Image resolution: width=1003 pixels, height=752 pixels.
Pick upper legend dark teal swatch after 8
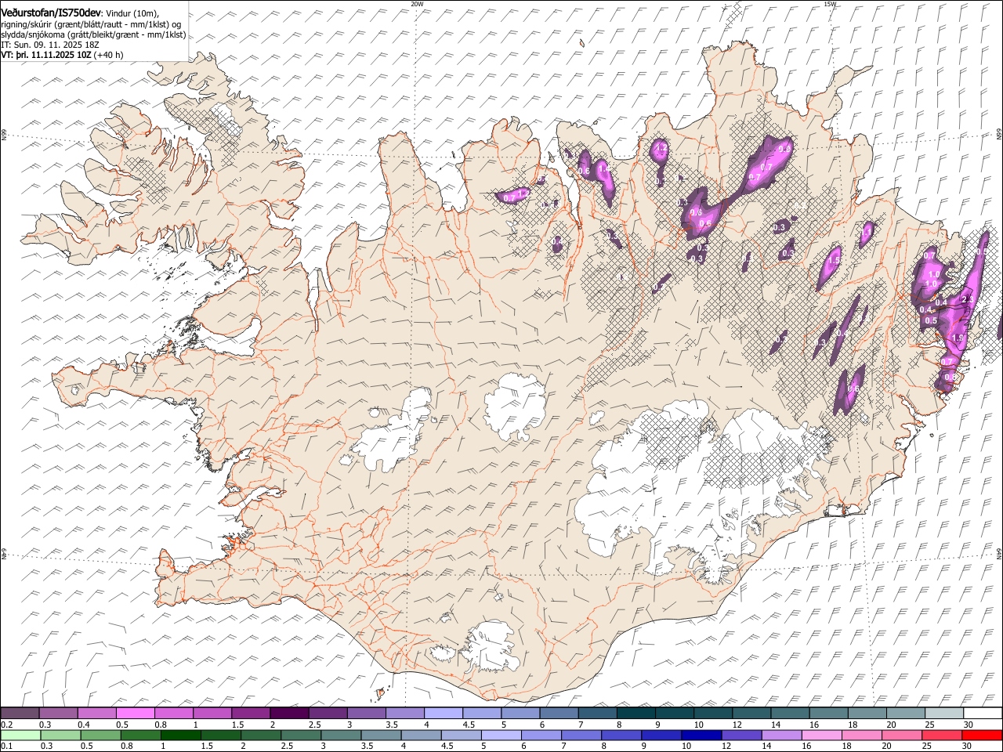pyautogui.click(x=635, y=714)
